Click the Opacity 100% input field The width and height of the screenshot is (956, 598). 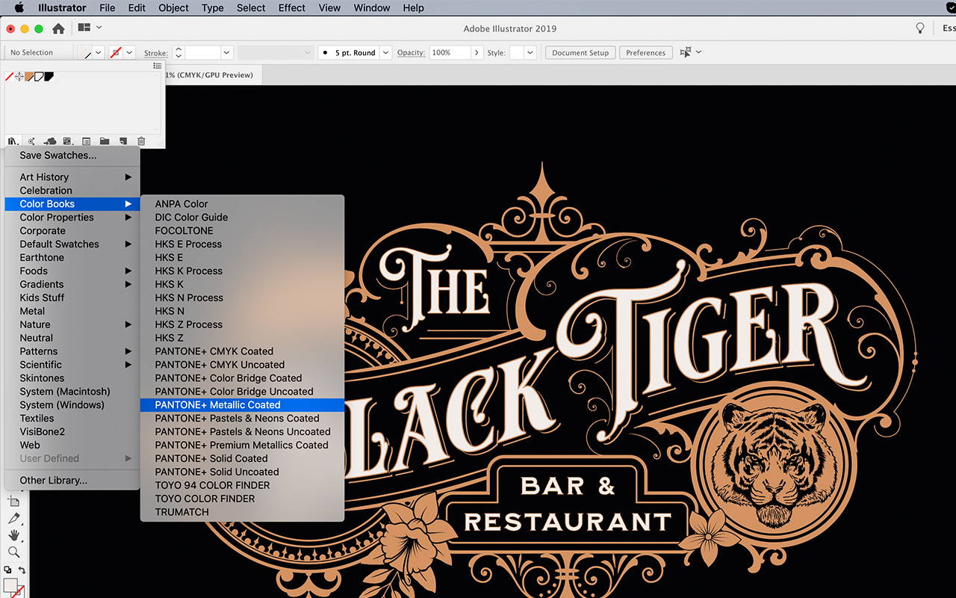point(450,52)
